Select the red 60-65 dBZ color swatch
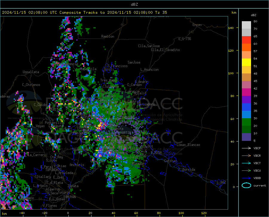The width and height of the screenshot is (269, 217). tap(246, 40)
